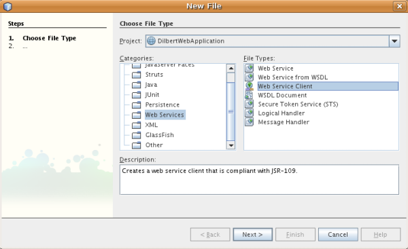Select the Struts category
This screenshot has height=249, width=408.
tap(154, 75)
